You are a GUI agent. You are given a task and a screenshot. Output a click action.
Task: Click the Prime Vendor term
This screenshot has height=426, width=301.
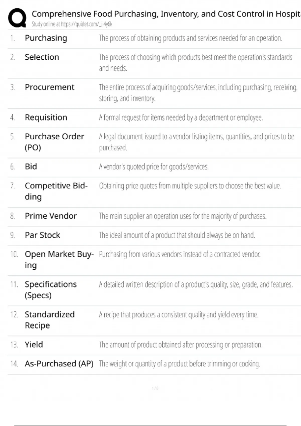coord(51,216)
